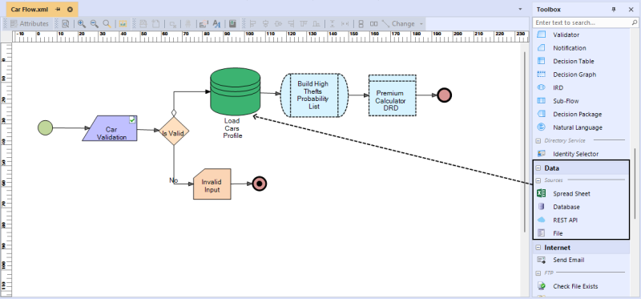Image resolution: width=641 pixels, height=299 pixels.
Task: Select IRD in the Toolbox
Action: click(558, 87)
